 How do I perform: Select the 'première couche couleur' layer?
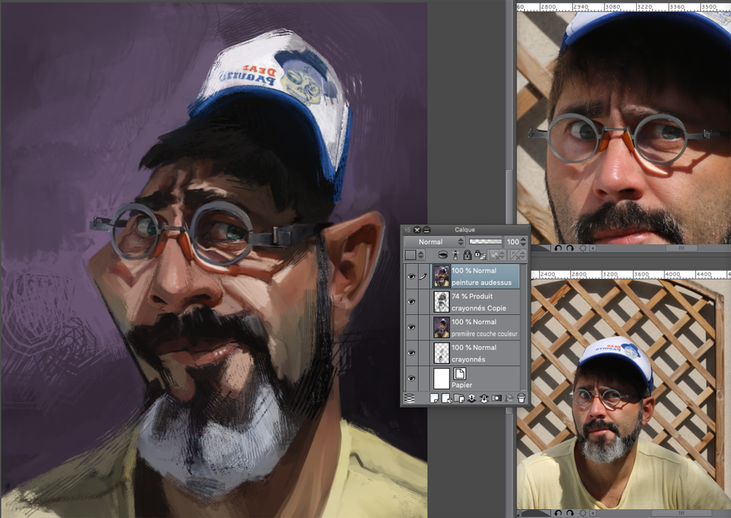[484, 327]
